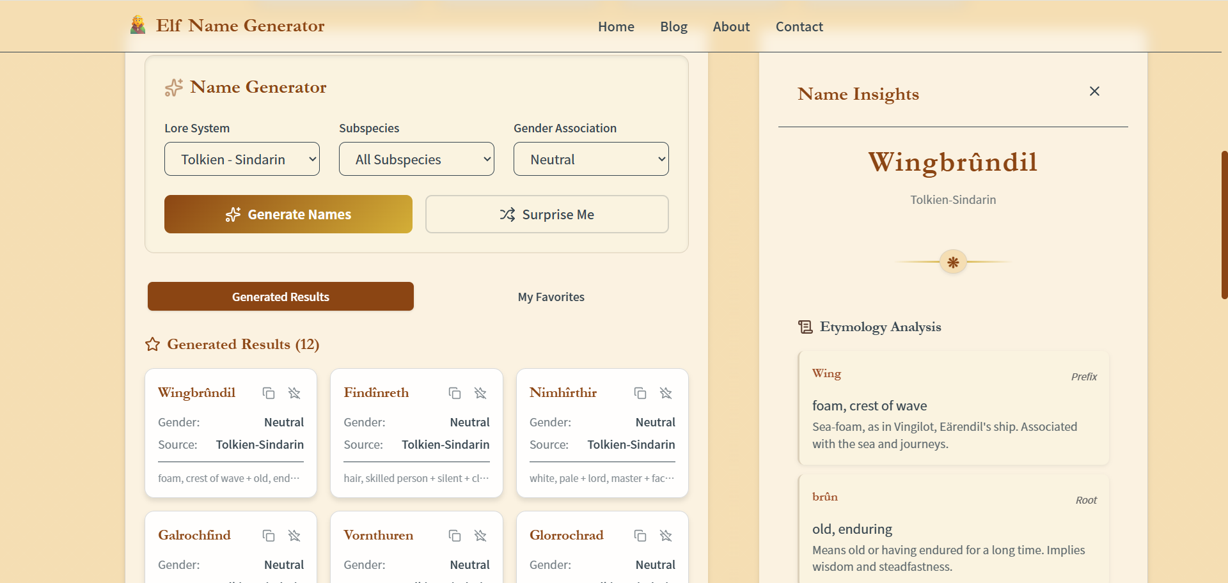1228x583 pixels.
Task: Click the elf logo icon in header
Action: tap(138, 25)
